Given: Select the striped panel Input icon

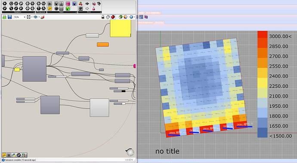Looking at the screenshot, I should 61,9.
